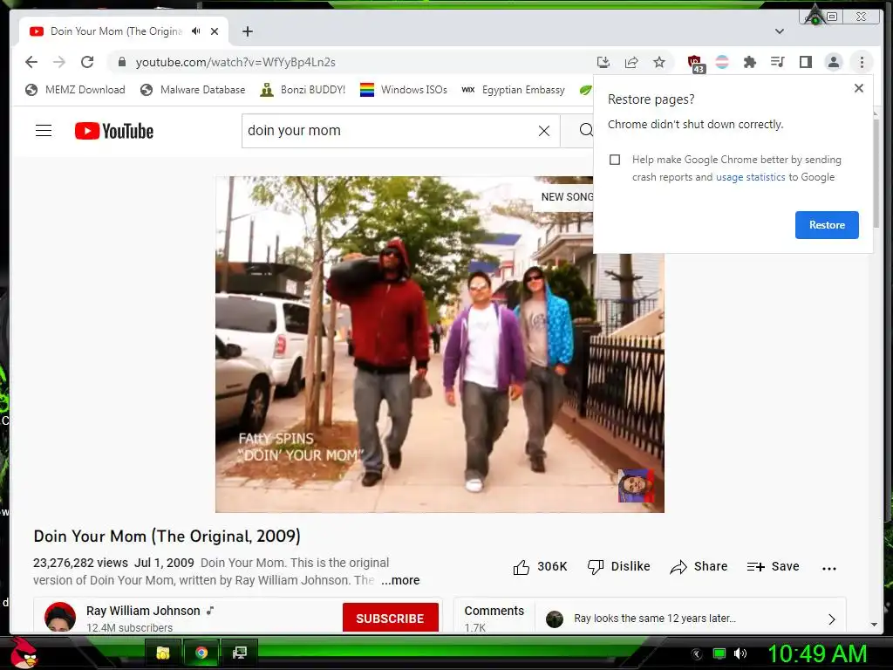
Task: Expand the Comments section chevron
Action: (x=831, y=619)
